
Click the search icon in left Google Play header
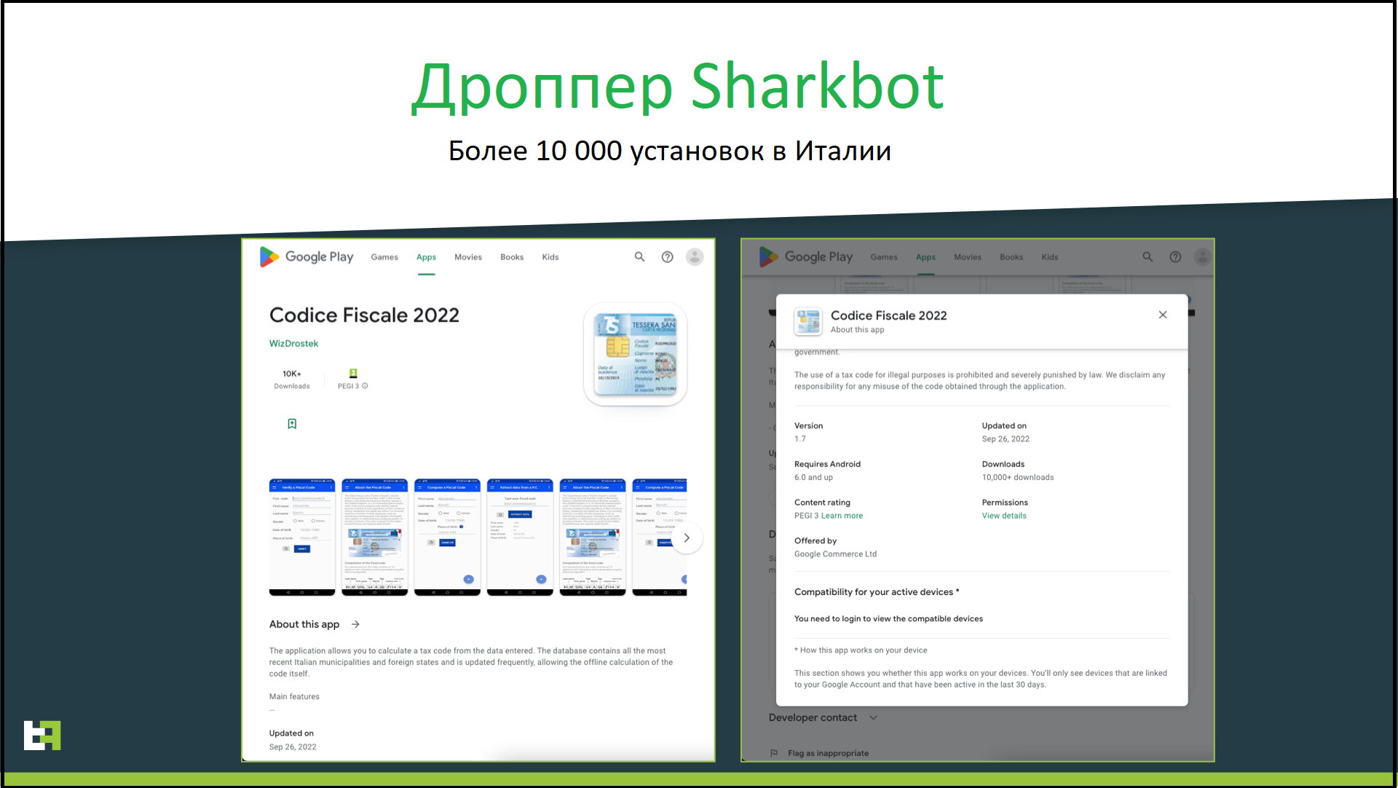coord(639,257)
